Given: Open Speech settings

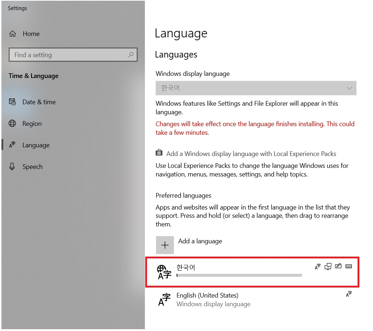Looking at the screenshot, I should 33,166.
